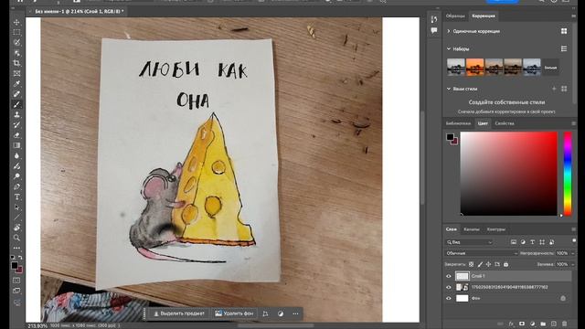Select the Clone Stamp tool
The height and width of the screenshot is (329, 585).
click(16, 114)
